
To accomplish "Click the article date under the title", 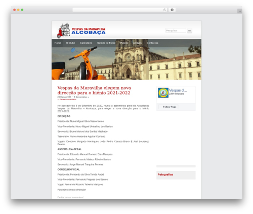I will tap(64, 97).
